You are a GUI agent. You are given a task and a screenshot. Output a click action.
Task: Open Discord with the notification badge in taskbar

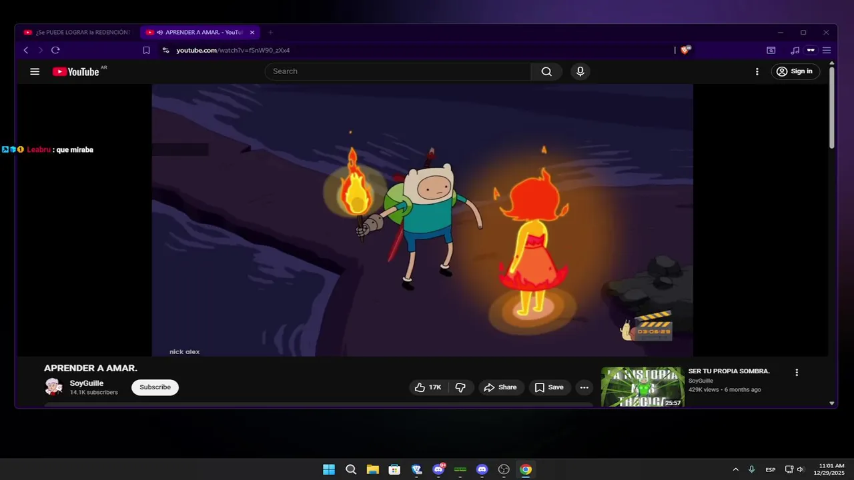438,469
